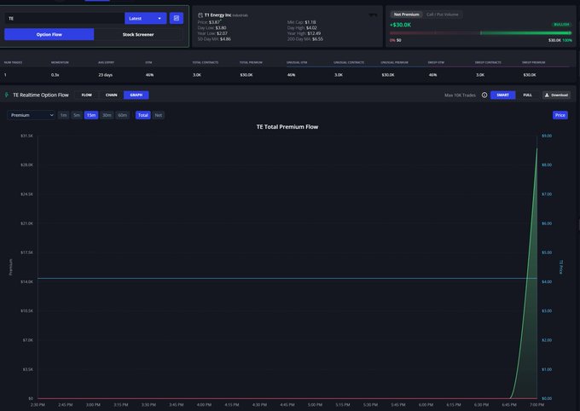Click the 0.3x momentum value
This screenshot has width=580, height=411.
pos(55,75)
